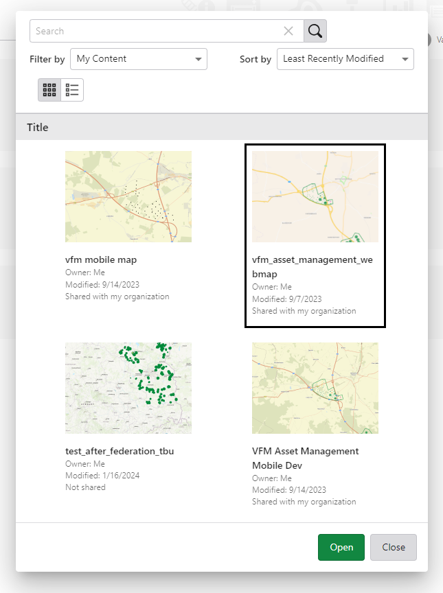Click the dropdown arrow beside My Content
Image resolution: width=443 pixels, height=593 pixels.
(198, 59)
